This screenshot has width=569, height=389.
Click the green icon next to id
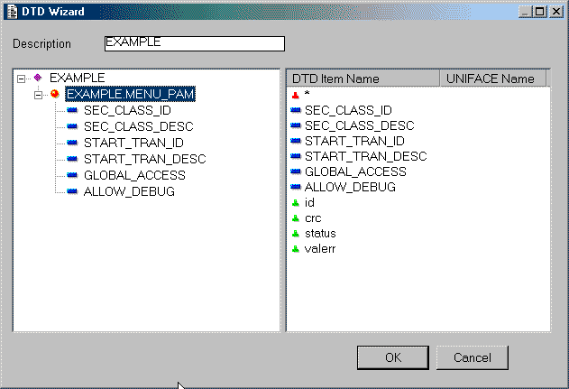pos(295,203)
